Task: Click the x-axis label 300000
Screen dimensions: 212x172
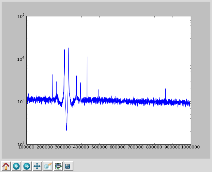Action: click(63, 147)
